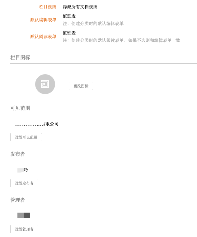
Task: Click the 栏目图标 section heading
Action: (x=20, y=57)
